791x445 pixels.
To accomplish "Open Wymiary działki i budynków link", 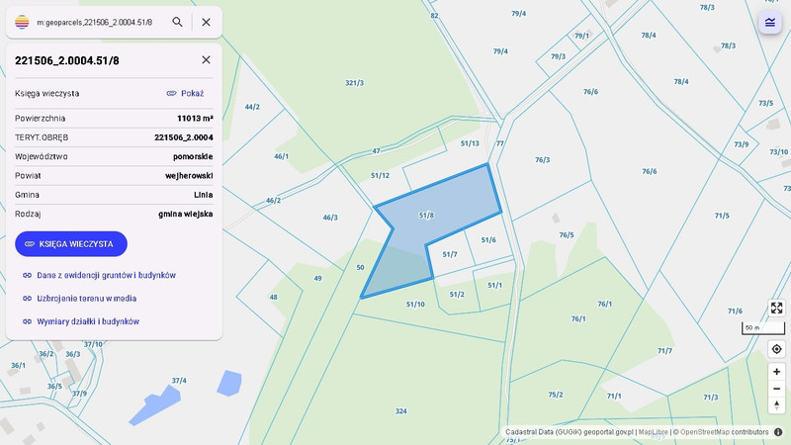I will click(81, 321).
